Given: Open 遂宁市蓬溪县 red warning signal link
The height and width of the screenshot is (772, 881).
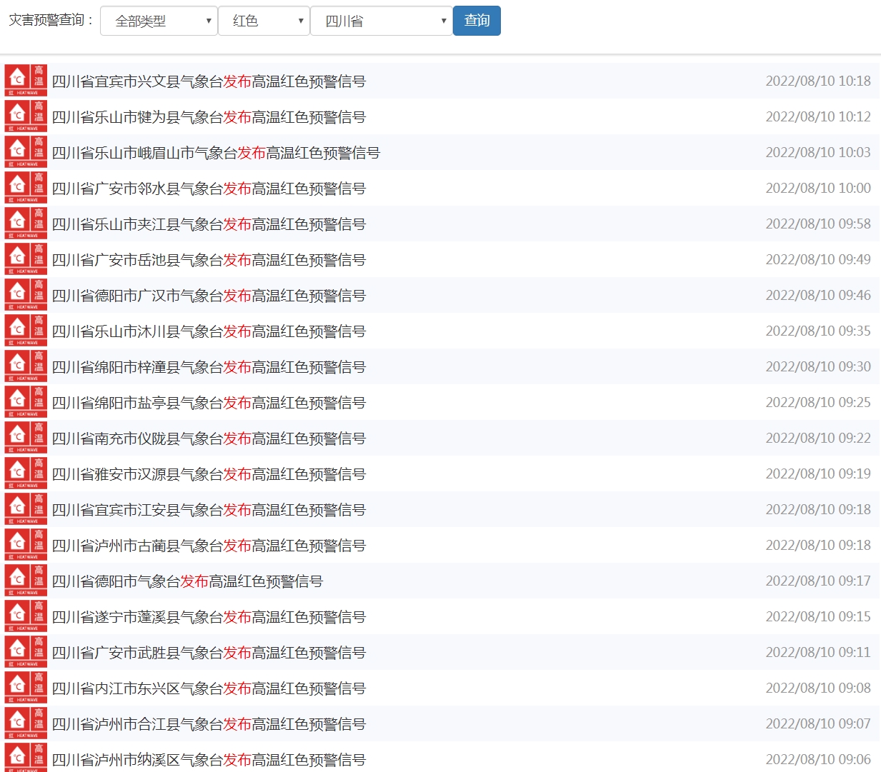Looking at the screenshot, I should click(x=209, y=617).
